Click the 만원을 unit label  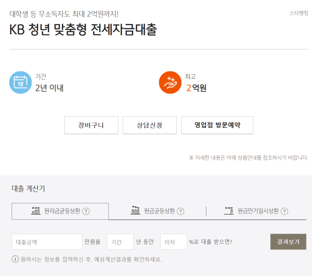pyautogui.click(x=92, y=242)
